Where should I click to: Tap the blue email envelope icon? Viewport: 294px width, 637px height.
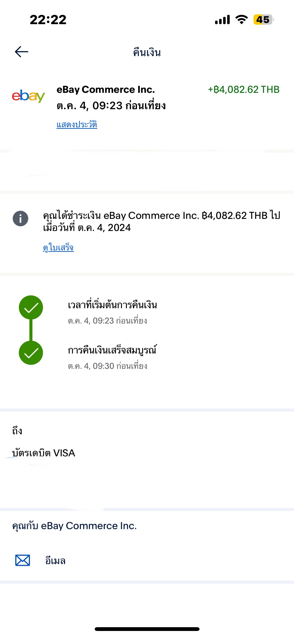click(x=23, y=560)
